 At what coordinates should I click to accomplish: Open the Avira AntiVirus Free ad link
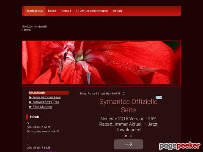pos(47,97)
